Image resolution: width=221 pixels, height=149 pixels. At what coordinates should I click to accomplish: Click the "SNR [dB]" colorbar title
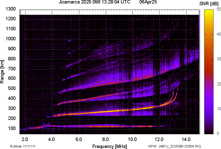click(209, 4)
